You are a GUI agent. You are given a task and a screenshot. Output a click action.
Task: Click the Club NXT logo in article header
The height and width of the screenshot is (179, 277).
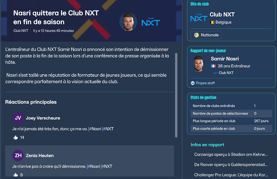coord(151,22)
